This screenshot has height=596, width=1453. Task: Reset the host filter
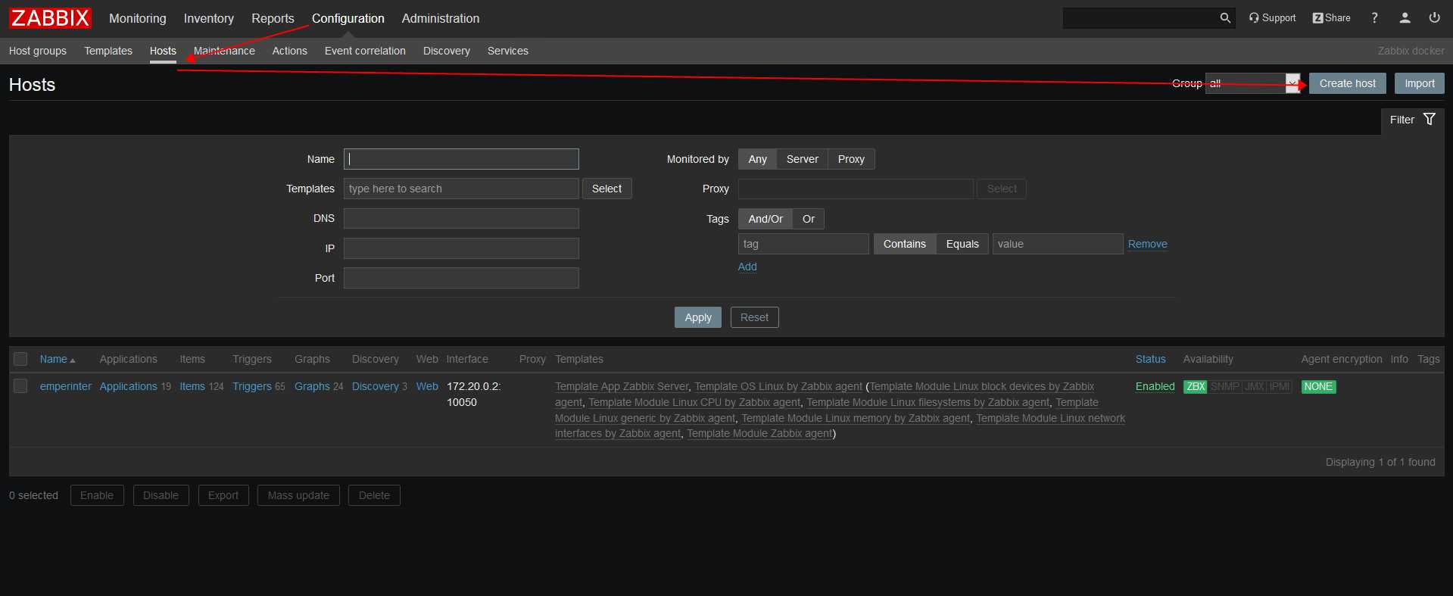pos(754,317)
